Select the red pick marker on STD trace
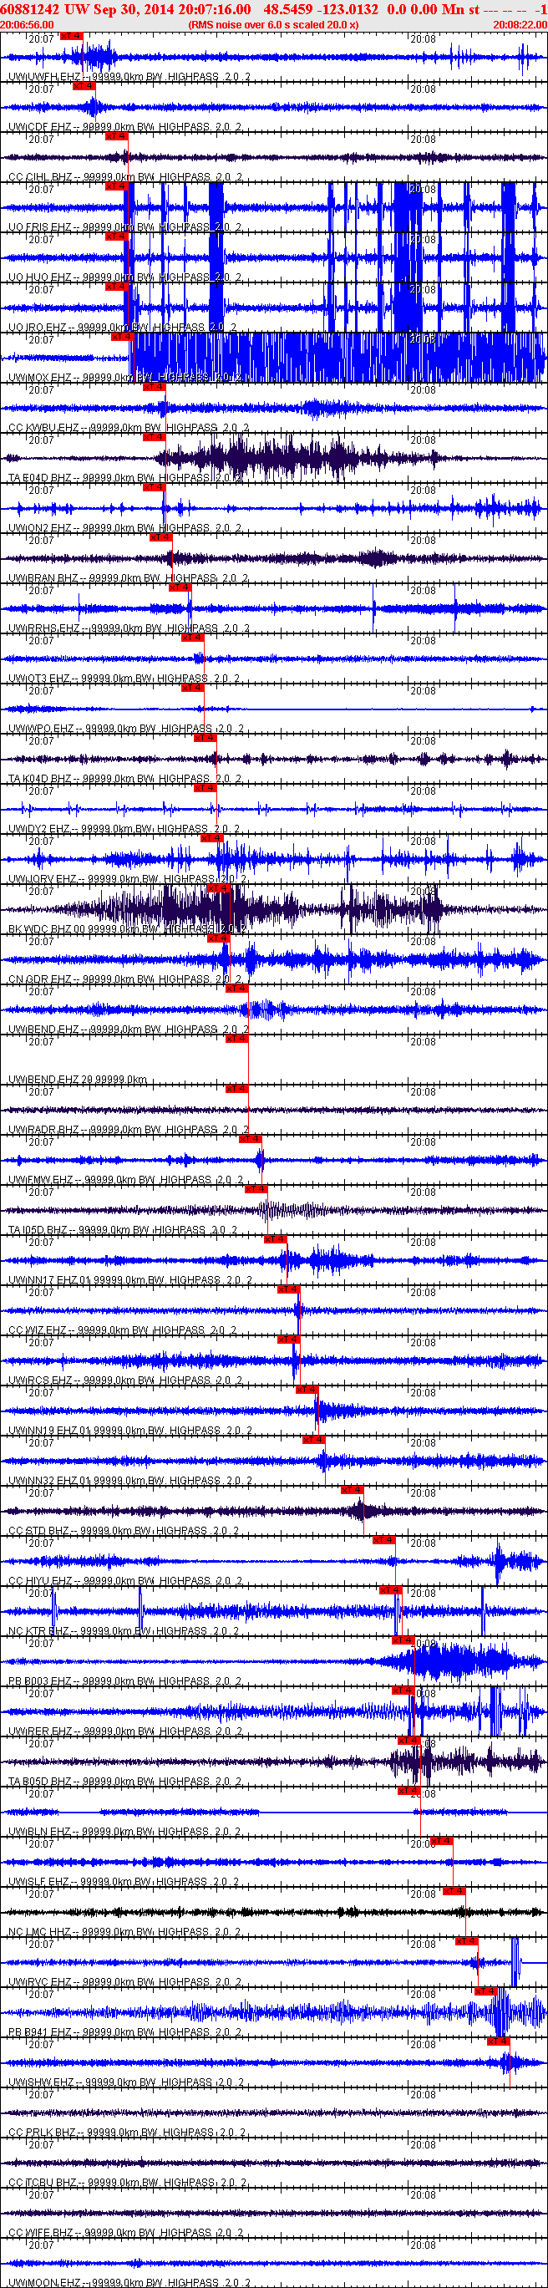The height and width of the screenshot is (2288, 548). point(353,1491)
